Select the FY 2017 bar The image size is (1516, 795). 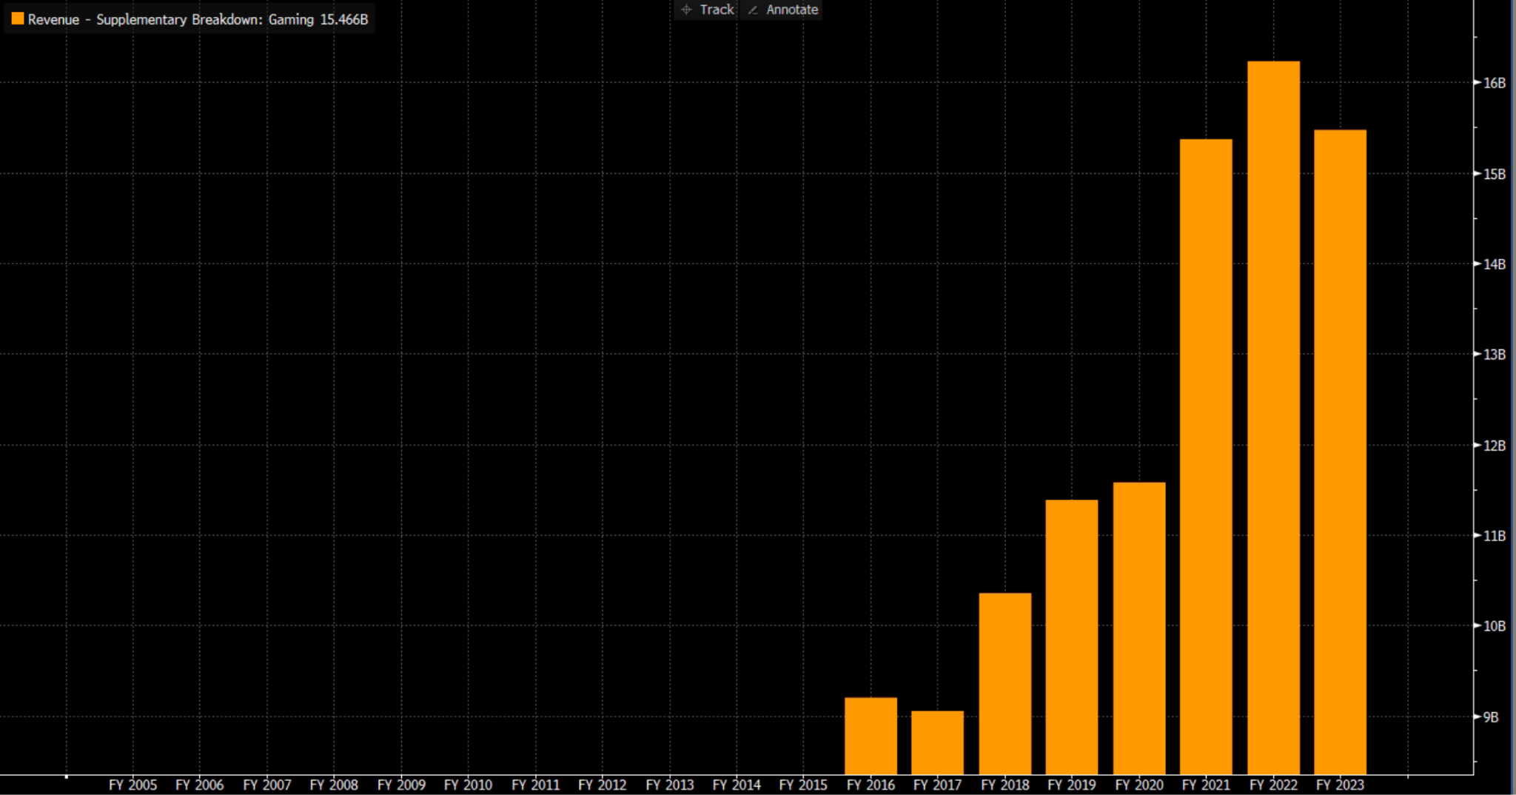point(937,742)
